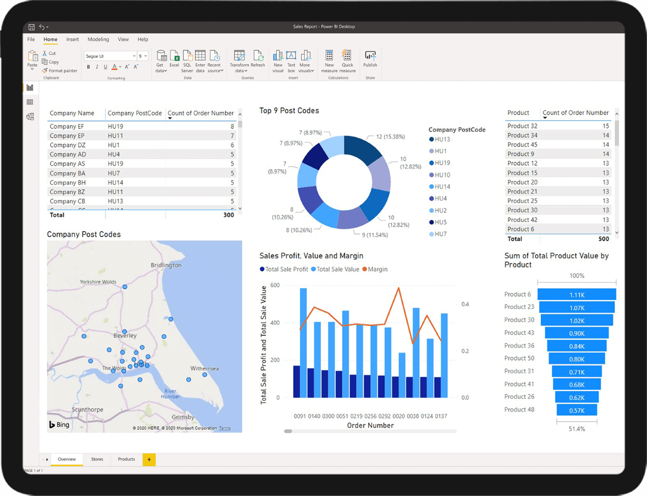The image size is (647, 496).
Task: Sort by Company Name column header
Action: pyautogui.click(x=72, y=113)
